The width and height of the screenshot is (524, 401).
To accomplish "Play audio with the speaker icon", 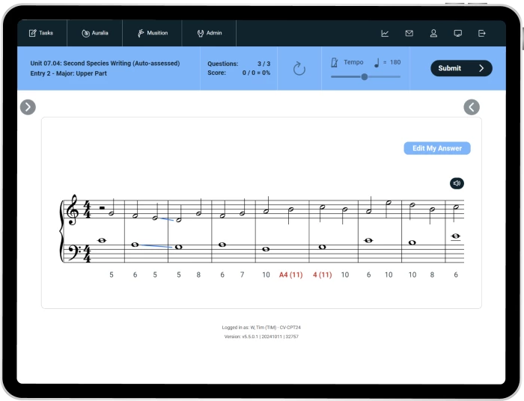I will pos(457,183).
